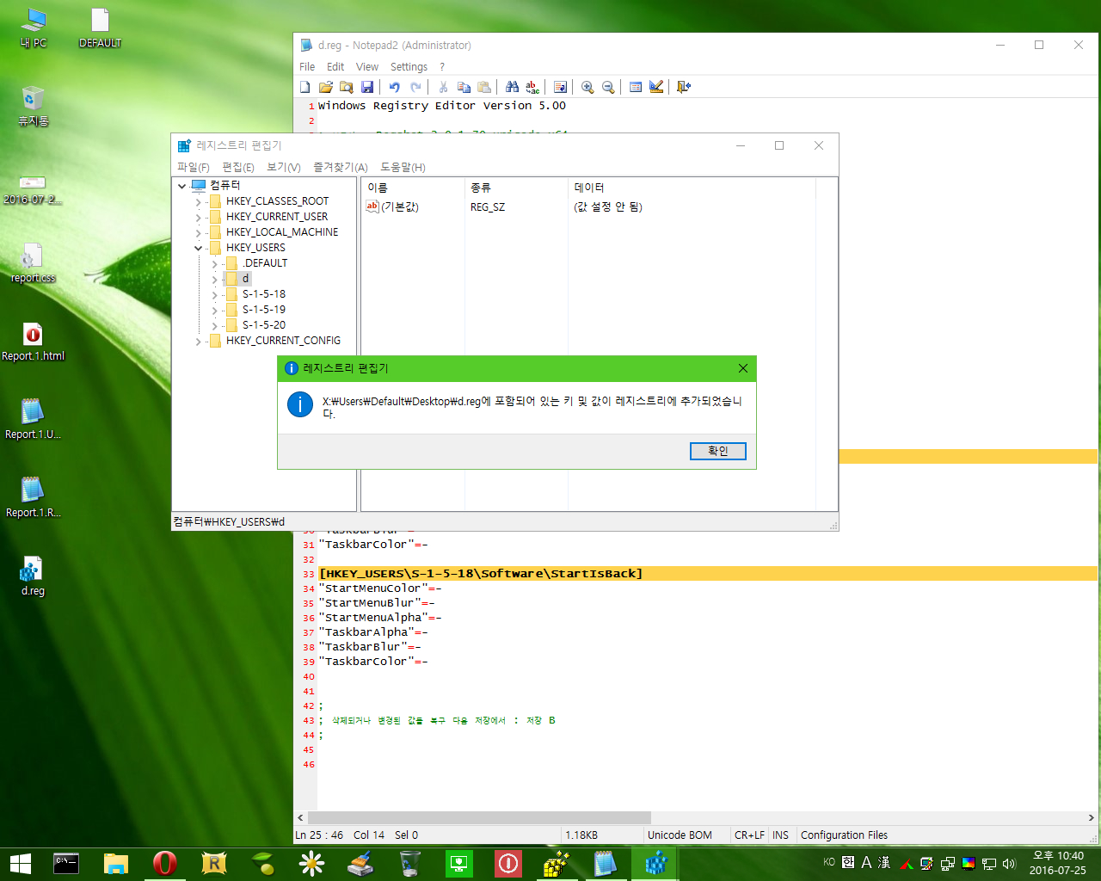1101x881 pixels.
Task: Select the S-1-5-20 registry key
Action: (263, 325)
